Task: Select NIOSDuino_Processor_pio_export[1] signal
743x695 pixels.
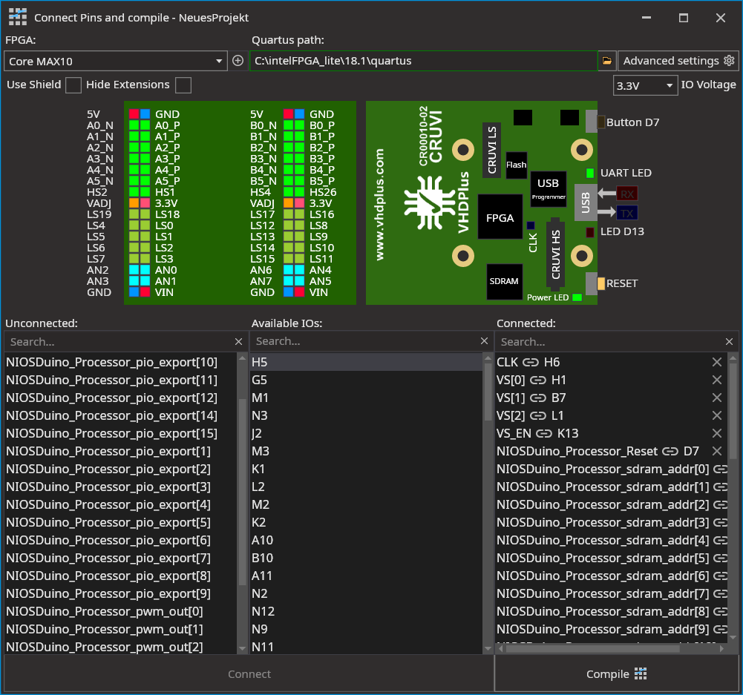Action: (120, 451)
